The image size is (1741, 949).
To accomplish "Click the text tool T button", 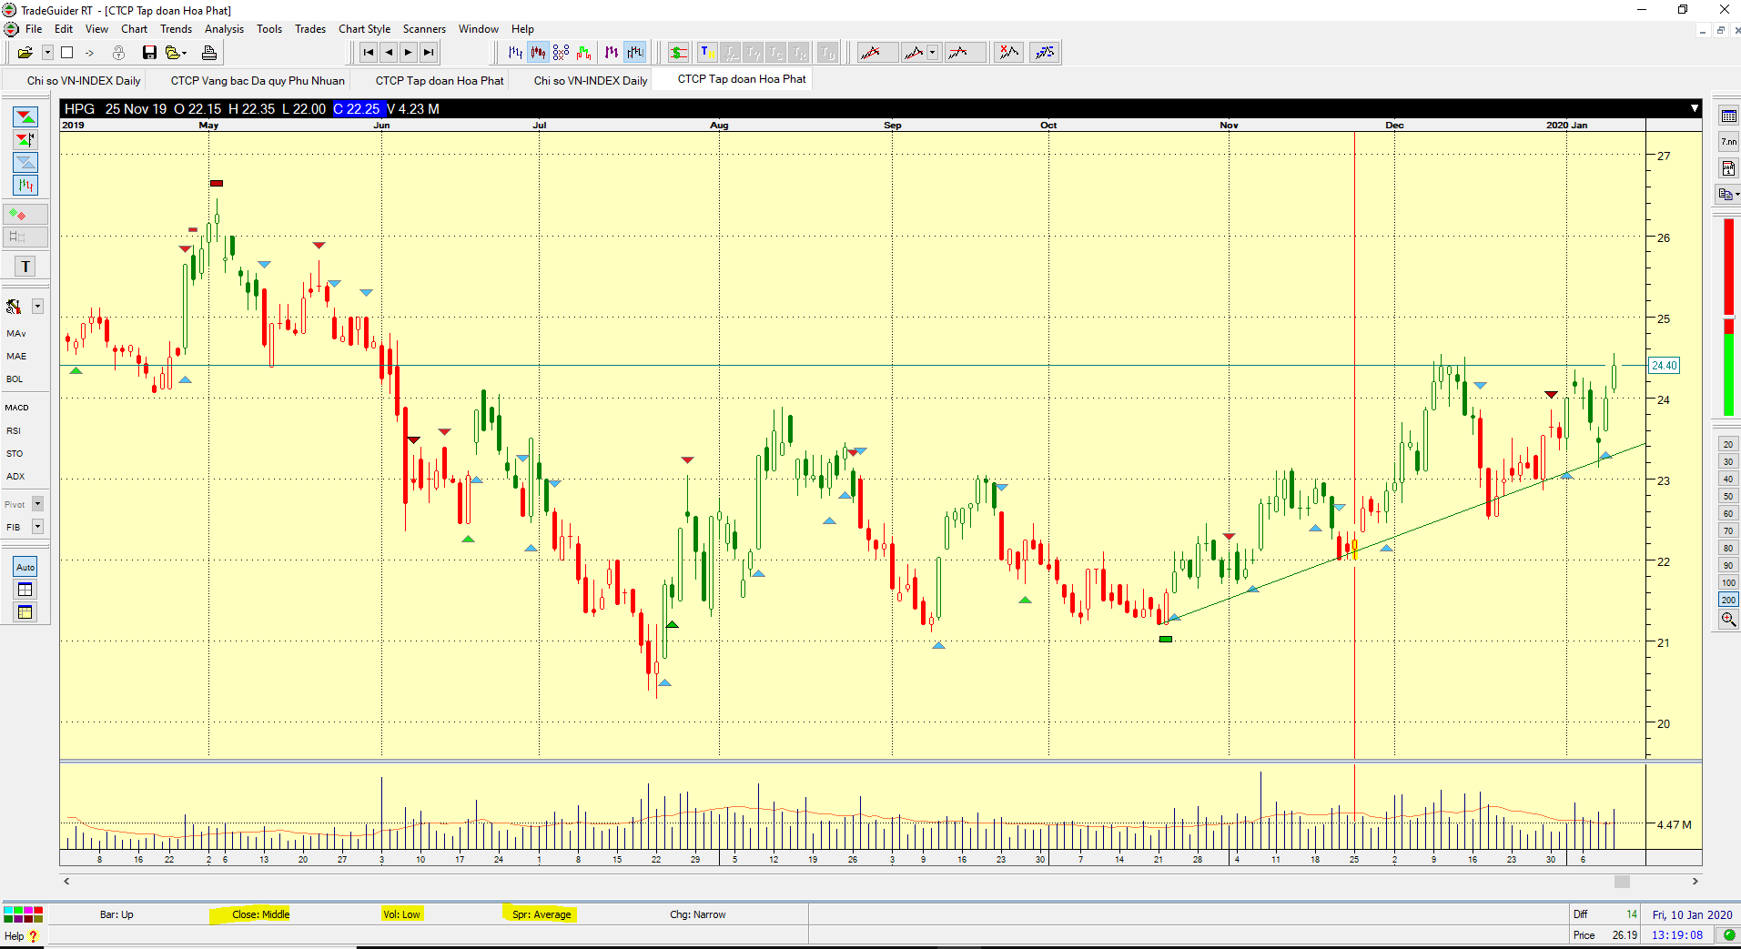I will pyautogui.click(x=25, y=267).
